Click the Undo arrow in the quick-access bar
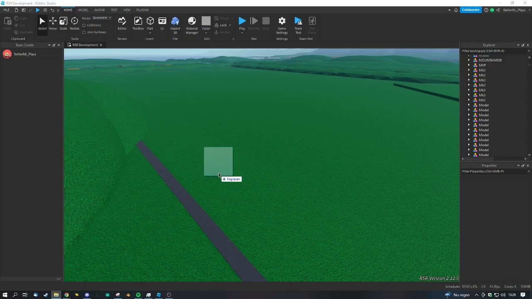 (52, 10)
